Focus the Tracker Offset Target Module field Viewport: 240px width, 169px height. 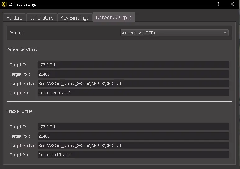[x=133, y=146]
